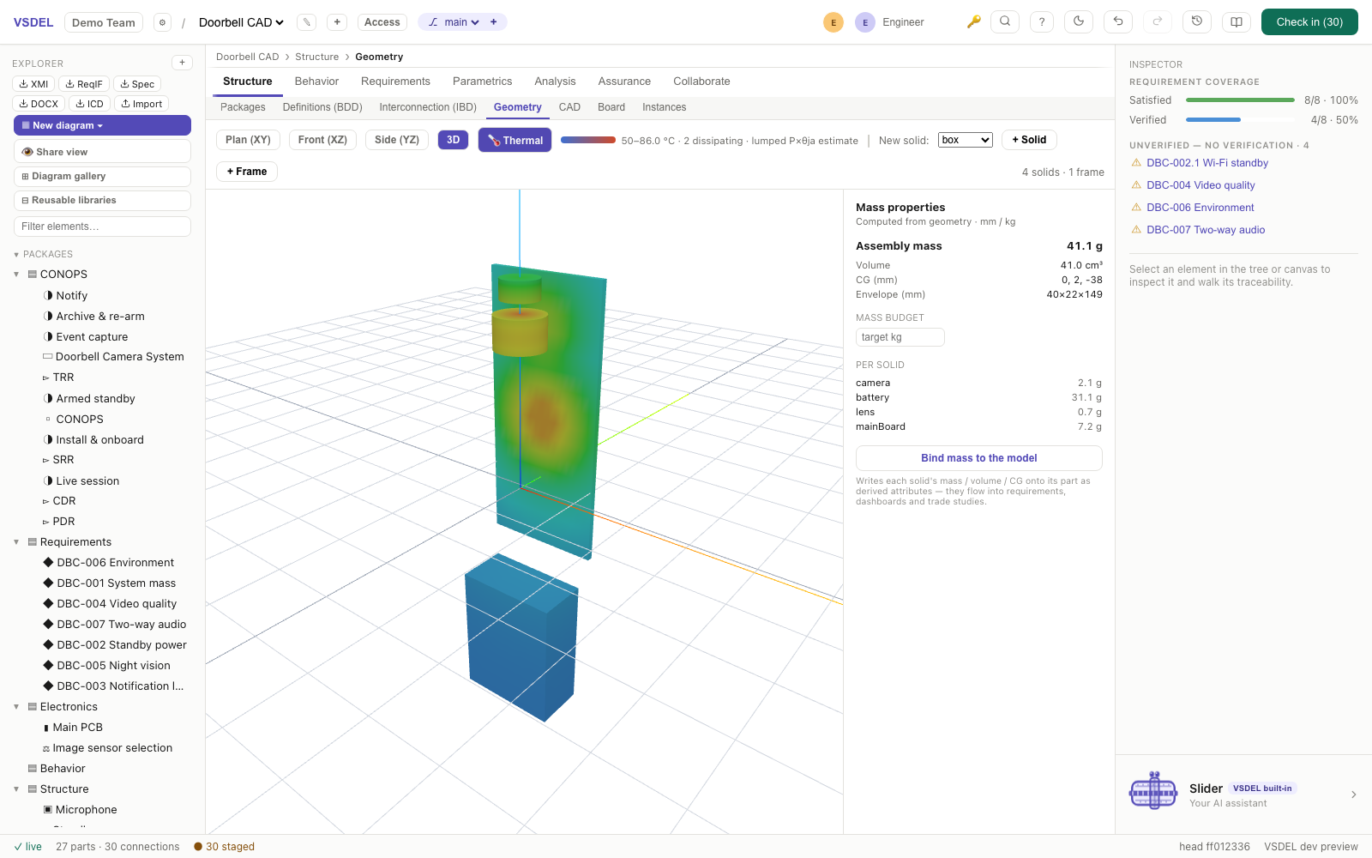Viewport: 1372px width, 858px height.
Task: Click Bind mass to the model
Action: point(978,458)
